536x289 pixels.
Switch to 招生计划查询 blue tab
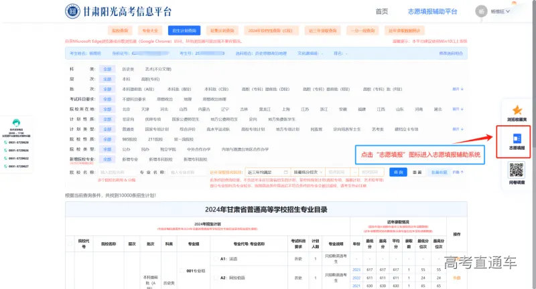184,31
